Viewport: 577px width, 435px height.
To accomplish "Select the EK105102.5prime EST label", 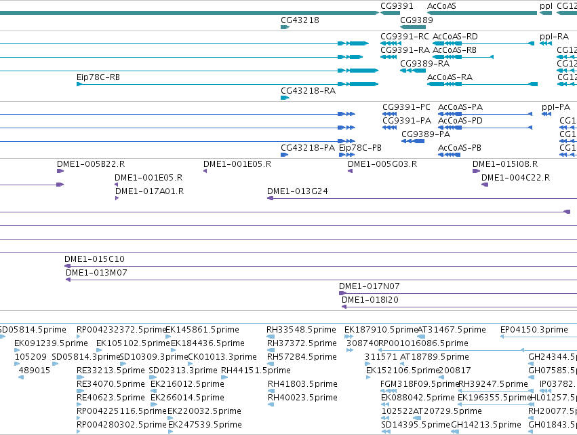I will pos(133,343).
